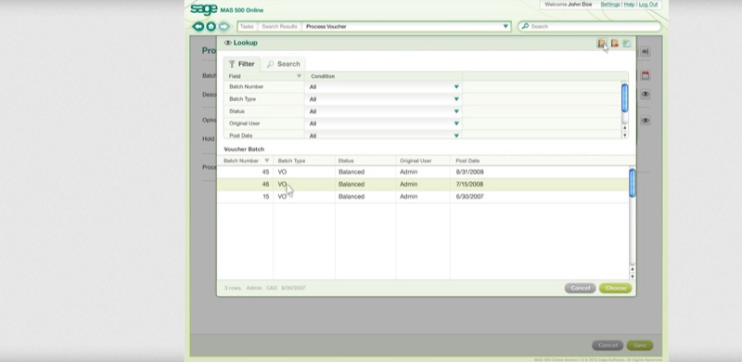Image resolution: width=742 pixels, height=362 pixels.
Task: Open the Batch Number condition dropdown
Action: coord(456,86)
